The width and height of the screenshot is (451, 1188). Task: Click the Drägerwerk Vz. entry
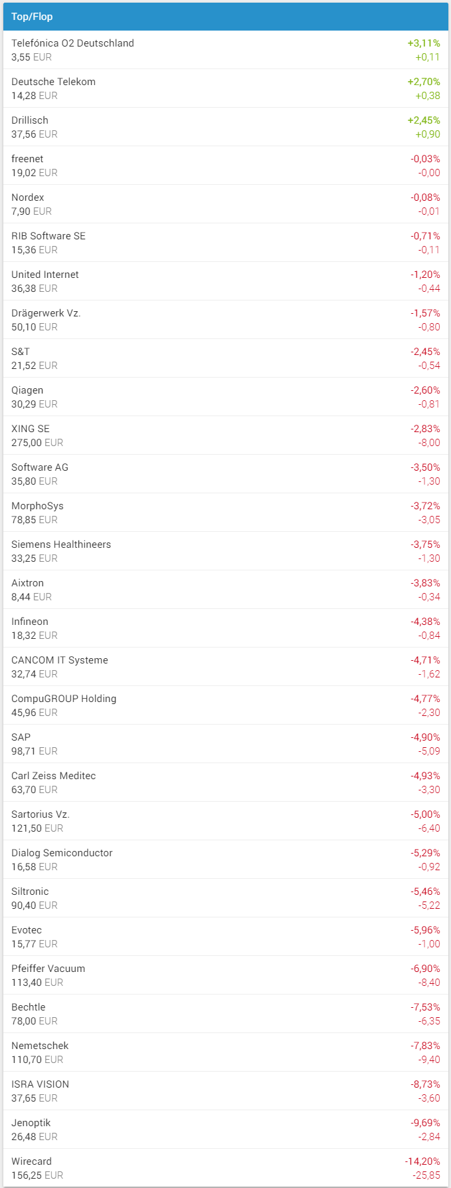click(x=46, y=313)
